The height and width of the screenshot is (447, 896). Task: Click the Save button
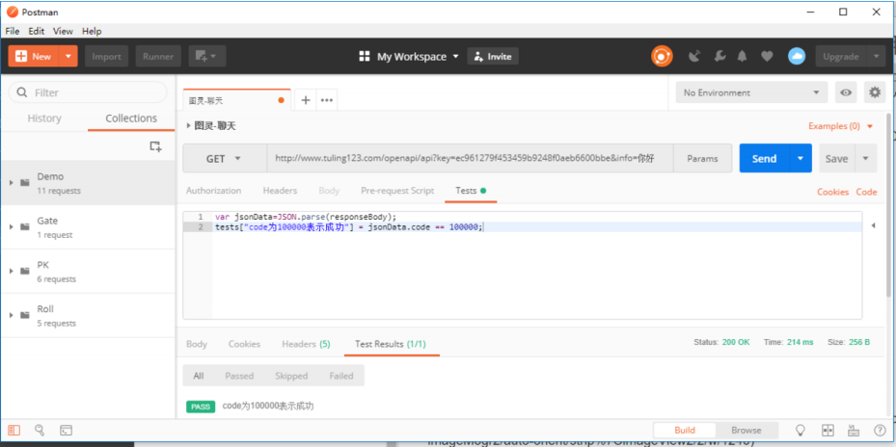coord(837,158)
